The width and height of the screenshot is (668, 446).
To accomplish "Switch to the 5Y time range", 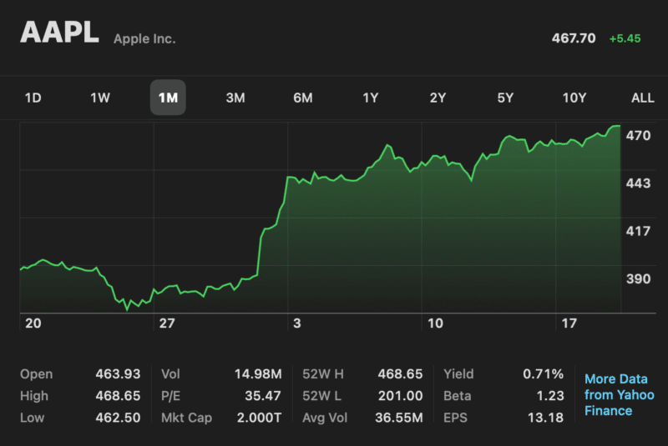I will click(x=506, y=98).
